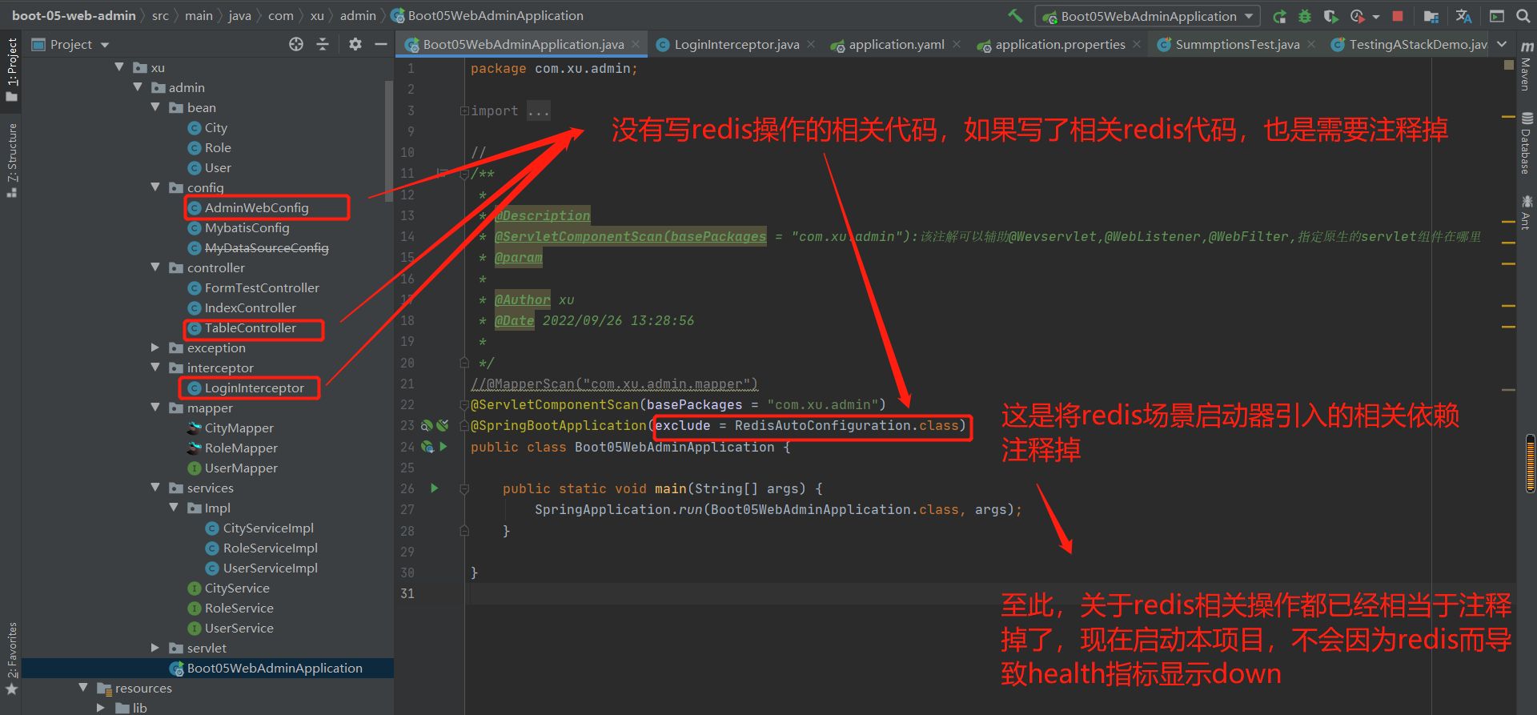This screenshot has width=1537, height=715.
Task: Start debugging with the green bug icon
Action: pyautogui.click(x=1305, y=16)
